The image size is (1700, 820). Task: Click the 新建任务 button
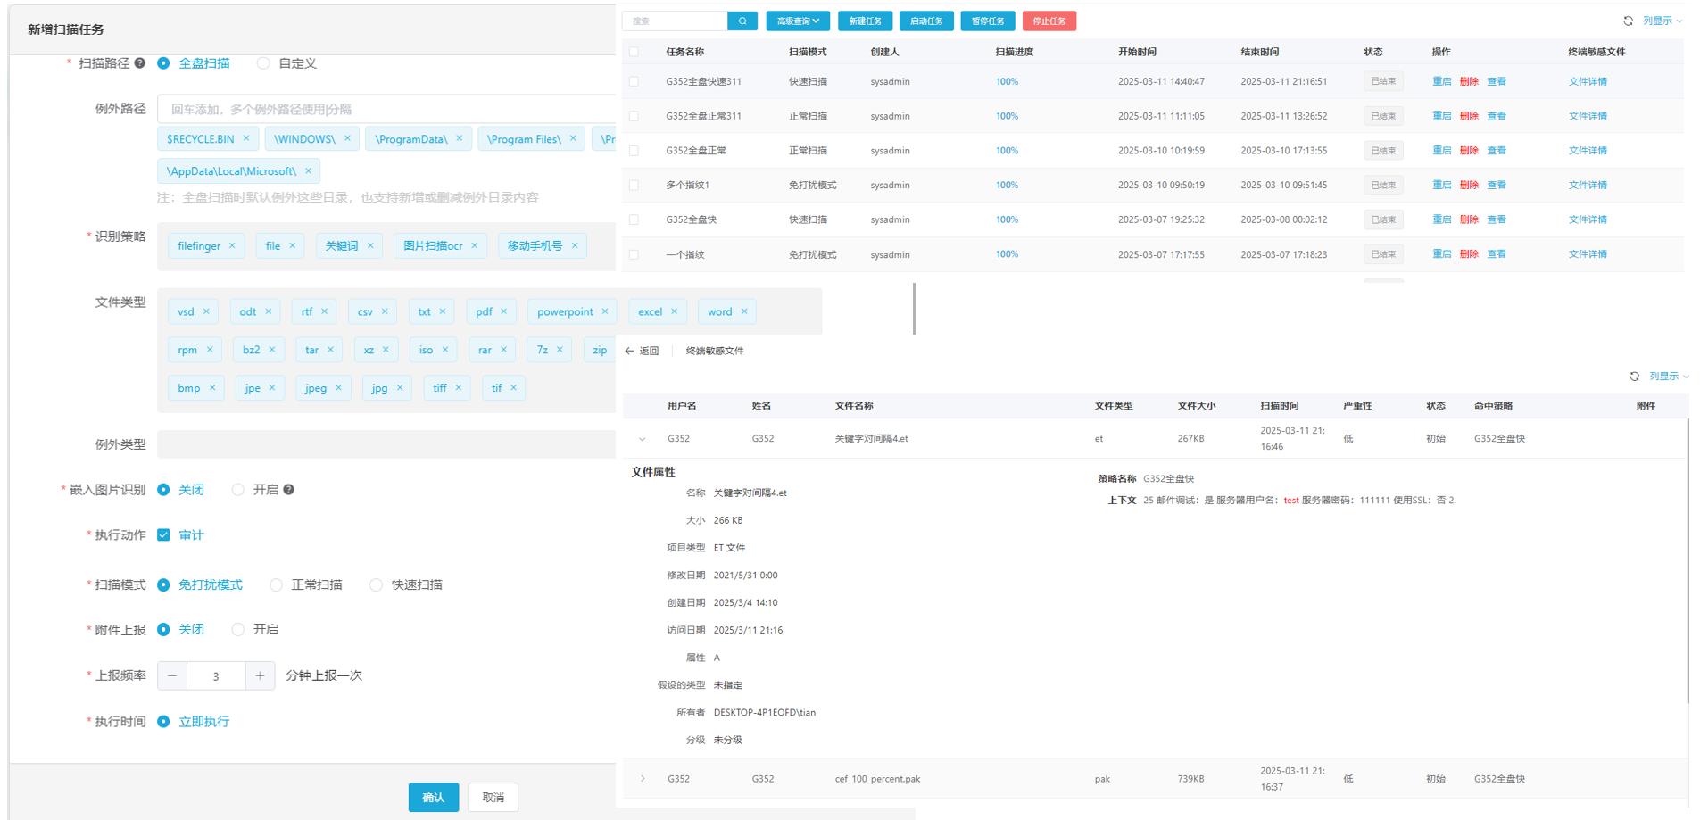[865, 21]
